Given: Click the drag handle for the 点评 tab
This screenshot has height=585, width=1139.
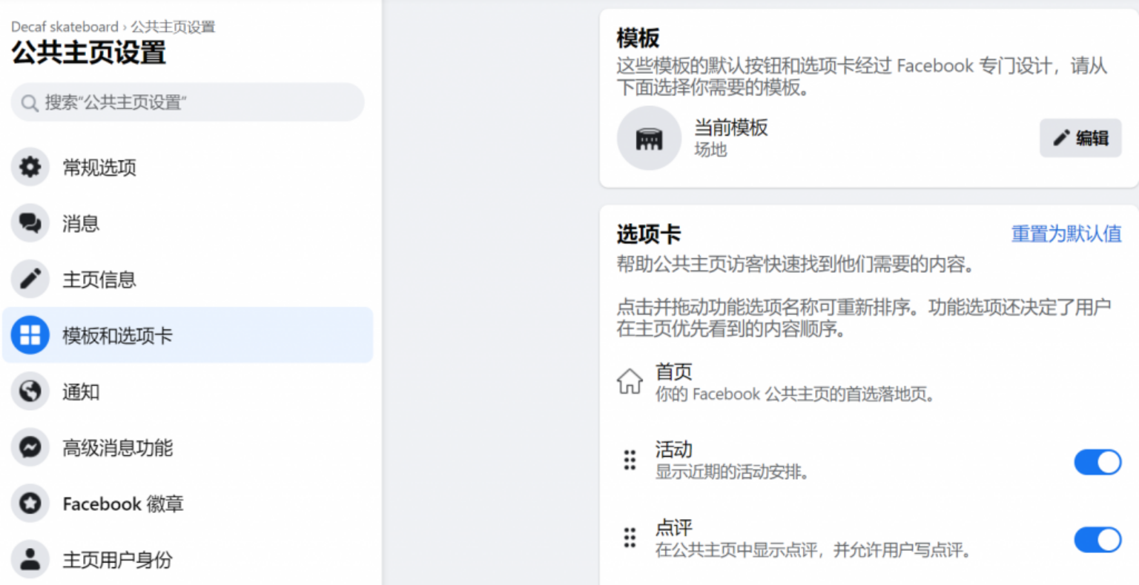Looking at the screenshot, I should [x=630, y=538].
